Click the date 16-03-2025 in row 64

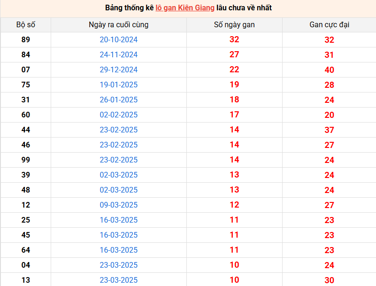click(x=119, y=250)
